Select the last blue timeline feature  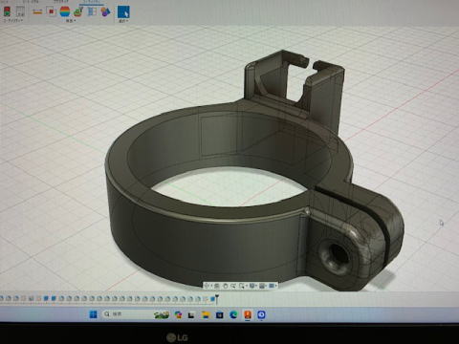(x=212, y=299)
